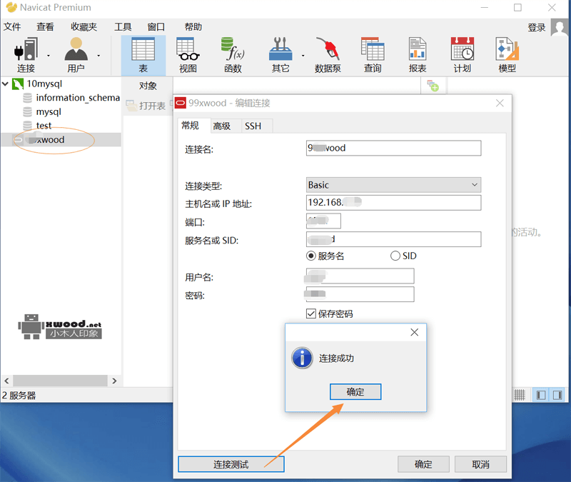The image size is (571, 482).
Task: Open the 查询 query icon
Action: click(x=373, y=55)
